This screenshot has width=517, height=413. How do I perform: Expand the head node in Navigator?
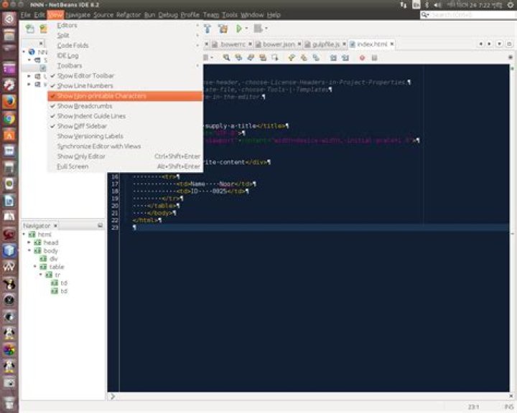point(29,242)
